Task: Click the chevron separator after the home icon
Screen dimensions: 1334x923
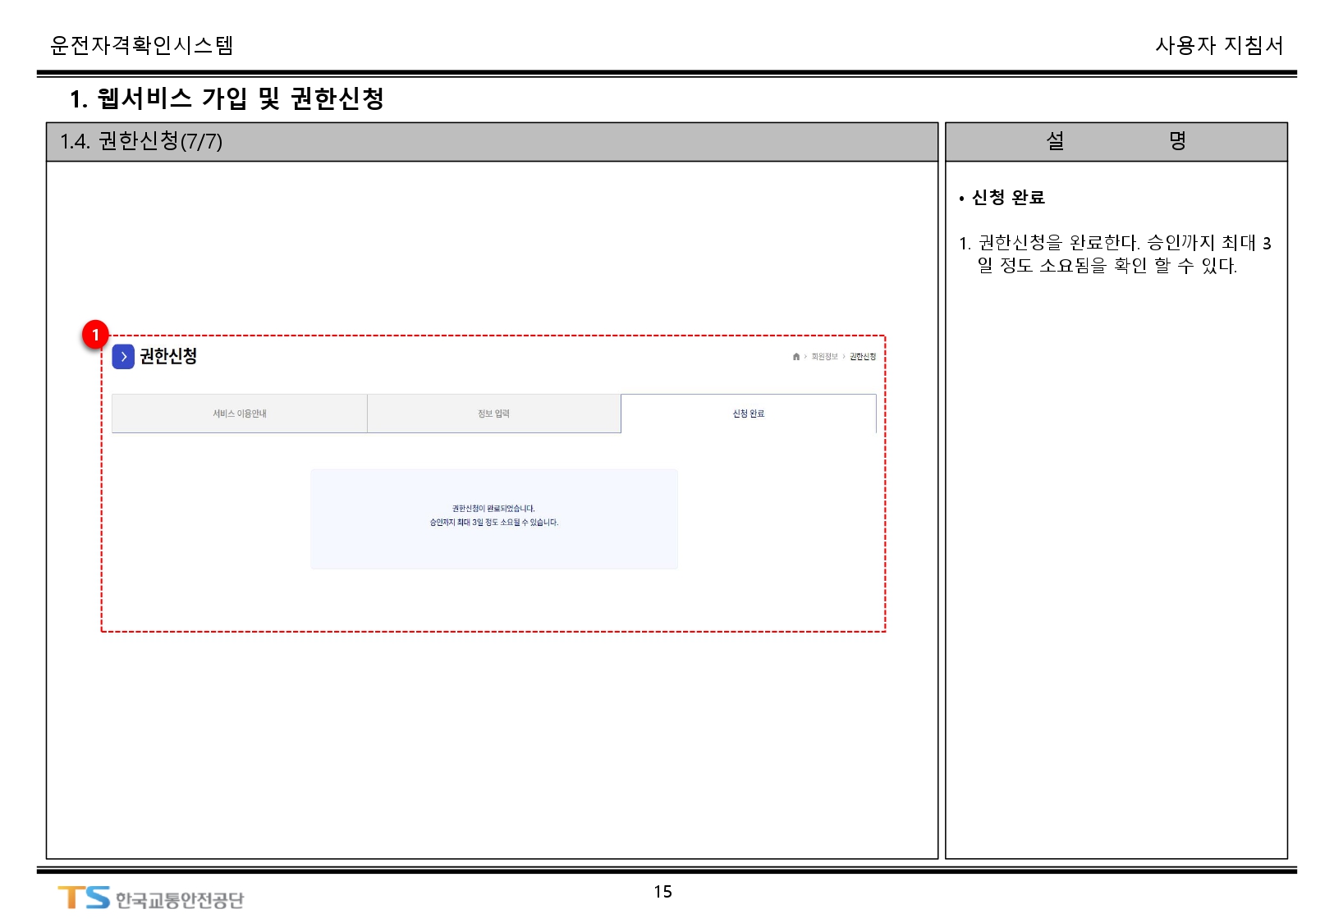Action: (805, 357)
